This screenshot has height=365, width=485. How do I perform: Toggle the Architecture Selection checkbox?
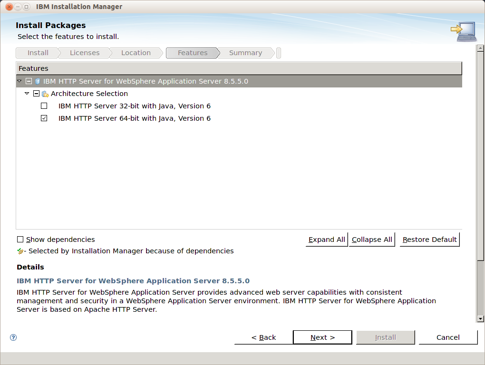click(x=36, y=94)
